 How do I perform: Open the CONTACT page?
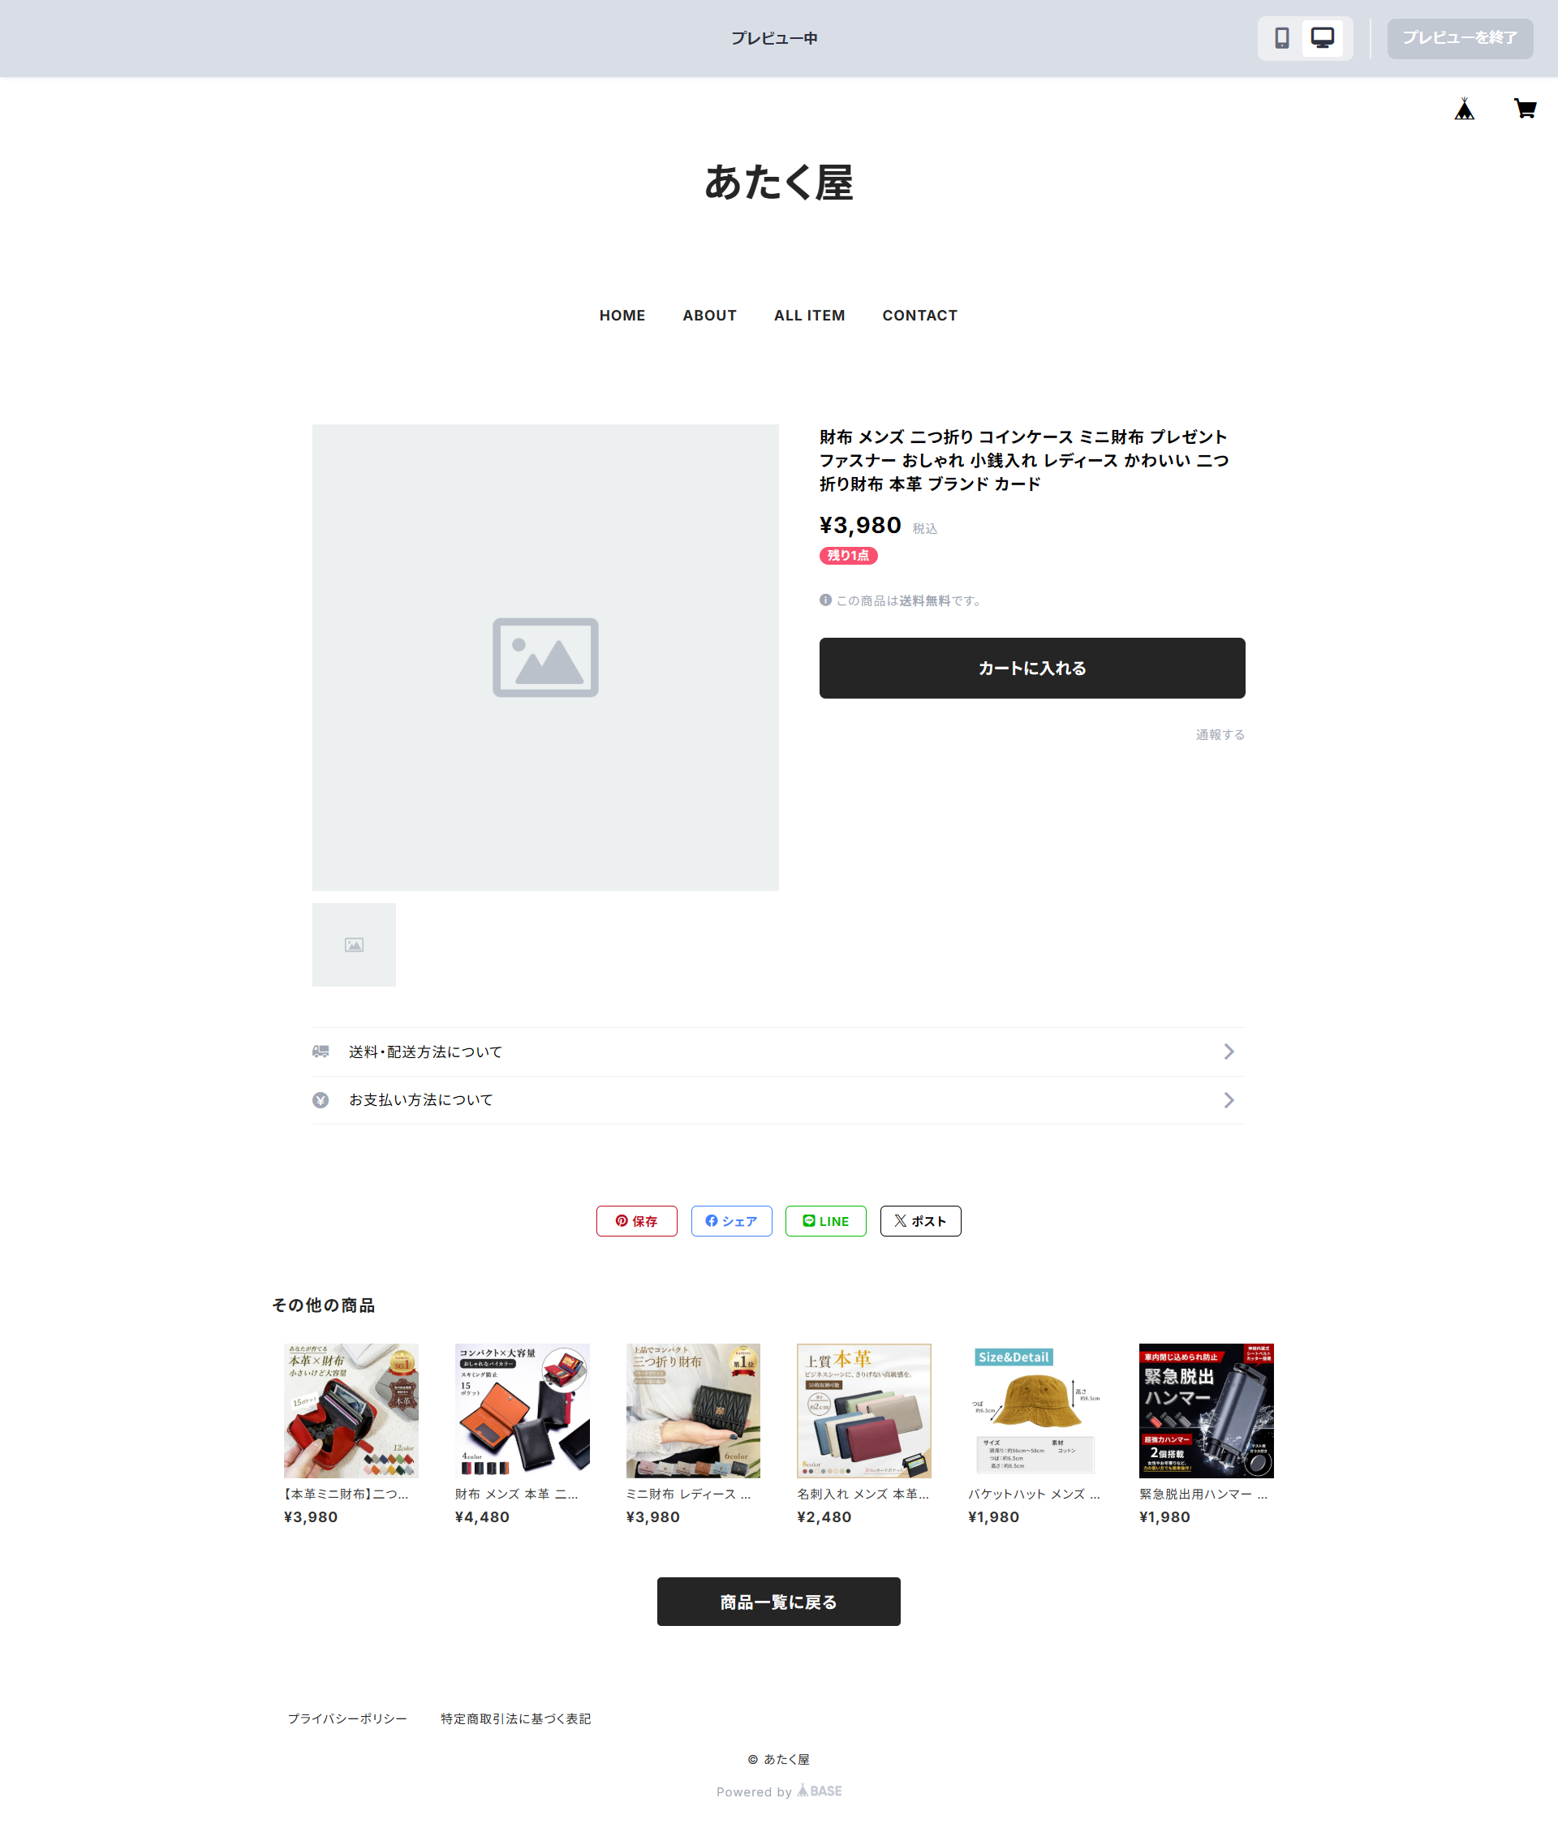[919, 315]
